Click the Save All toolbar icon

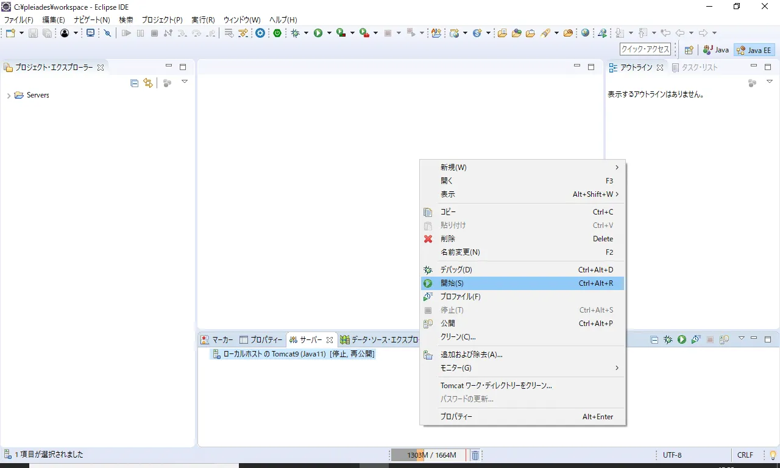click(x=47, y=33)
